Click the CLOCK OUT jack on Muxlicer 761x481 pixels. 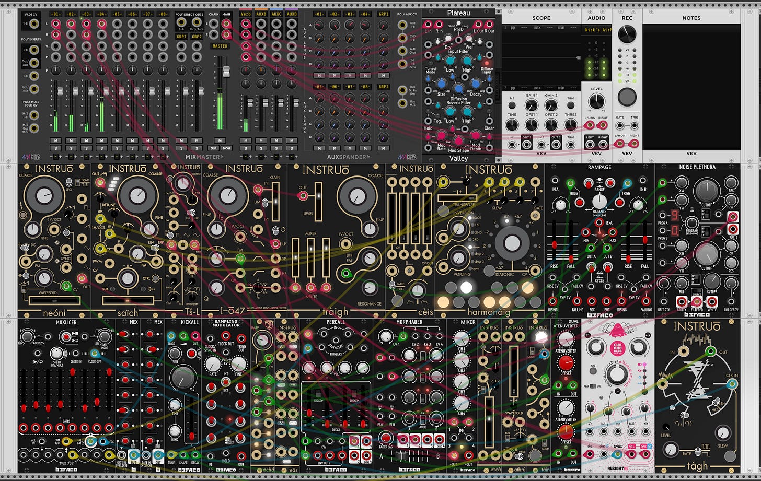tap(96, 353)
